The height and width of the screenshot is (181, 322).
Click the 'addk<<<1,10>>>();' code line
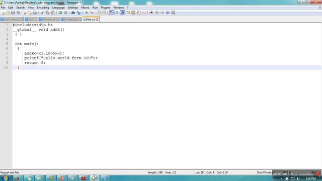(44, 53)
